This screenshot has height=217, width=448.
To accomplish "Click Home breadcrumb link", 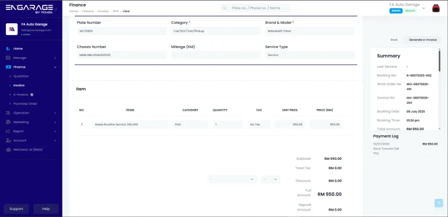I will [73, 11].
